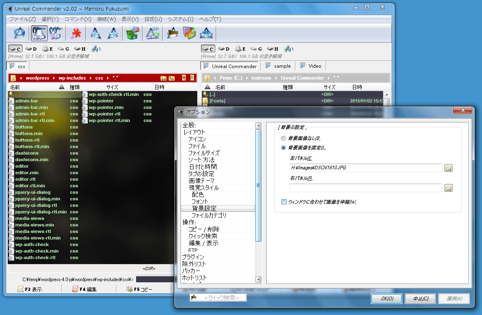Open the 設定(U) menu

pos(153,19)
